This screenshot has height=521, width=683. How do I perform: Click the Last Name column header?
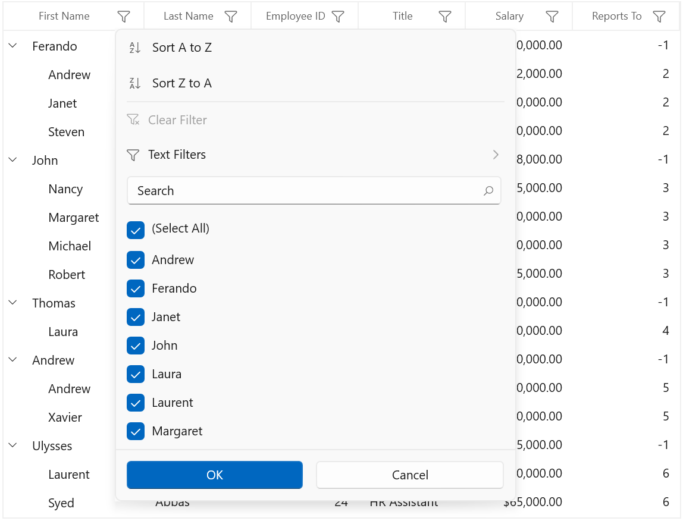(x=189, y=16)
